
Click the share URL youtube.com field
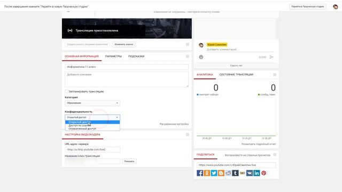(236, 165)
